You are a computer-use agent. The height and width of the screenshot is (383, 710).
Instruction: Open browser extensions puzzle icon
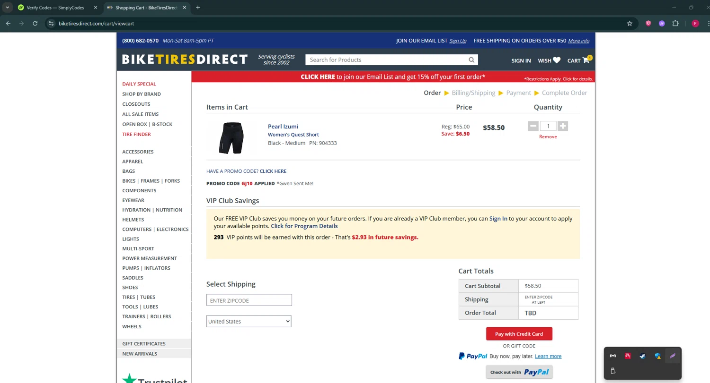pyautogui.click(x=675, y=23)
